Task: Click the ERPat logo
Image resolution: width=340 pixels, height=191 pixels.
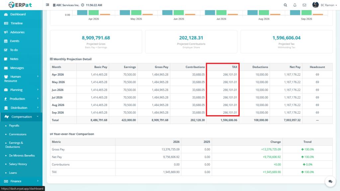Action: click(x=20, y=5)
